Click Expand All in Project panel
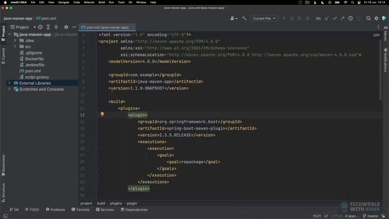389x219 pixels. 48,27
